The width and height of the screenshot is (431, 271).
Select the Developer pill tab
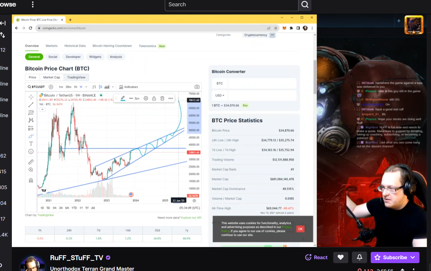73,57
